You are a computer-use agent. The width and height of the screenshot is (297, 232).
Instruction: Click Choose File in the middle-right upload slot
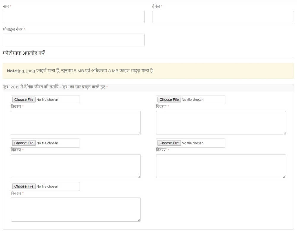[x=169, y=143]
